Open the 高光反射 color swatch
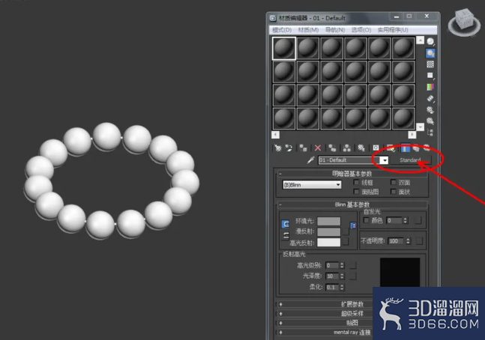Viewport: 485px width, 340px height. pyautogui.click(x=329, y=243)
